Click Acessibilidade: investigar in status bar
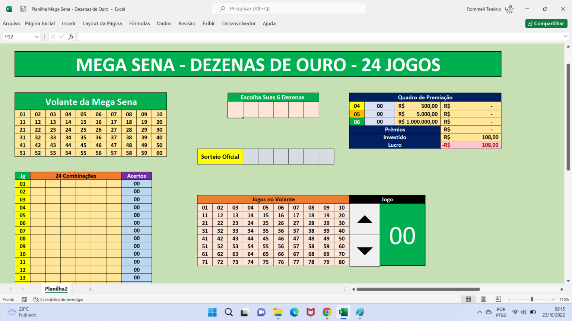 pyautogui.click(x=58, y=299)
